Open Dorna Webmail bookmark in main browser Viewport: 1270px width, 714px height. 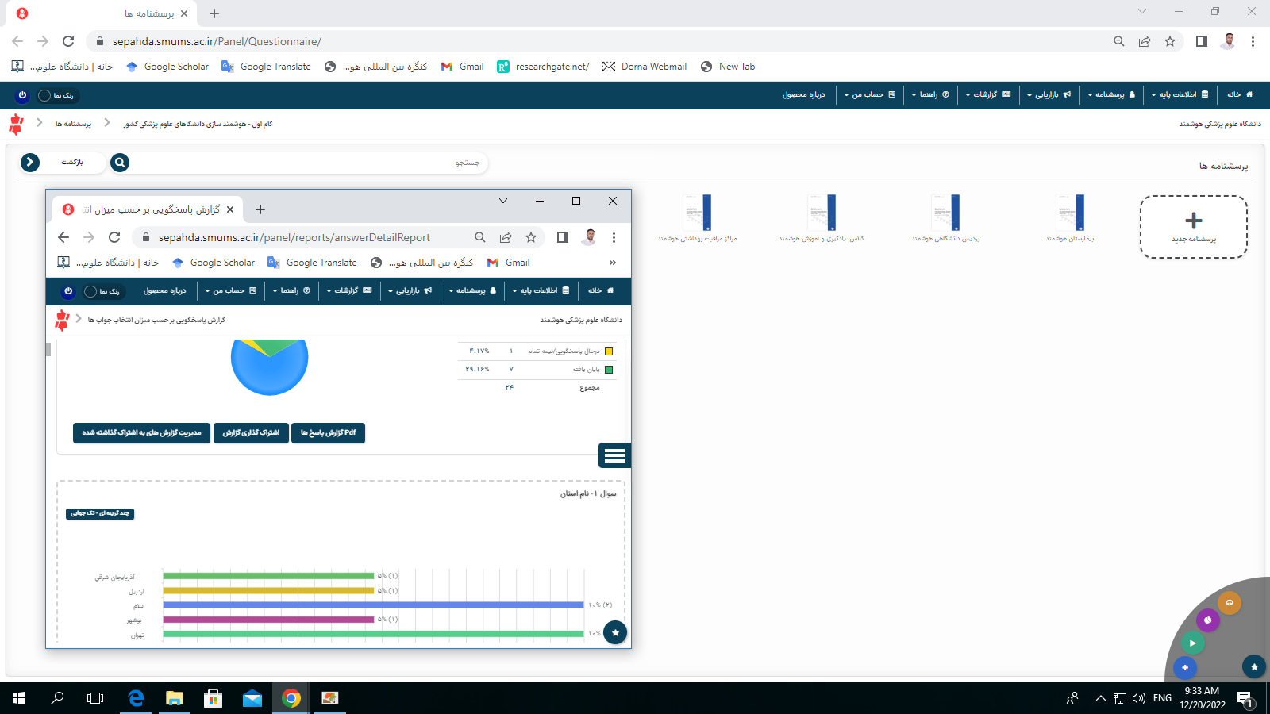[x=645, y=67]
